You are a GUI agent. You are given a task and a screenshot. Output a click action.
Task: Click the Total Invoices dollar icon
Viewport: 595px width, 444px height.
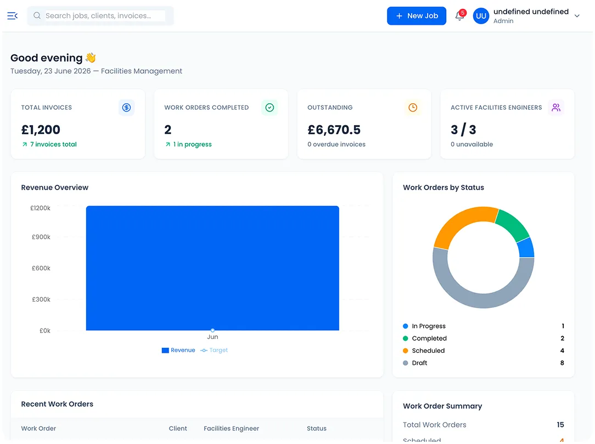[x=126, y=108]
